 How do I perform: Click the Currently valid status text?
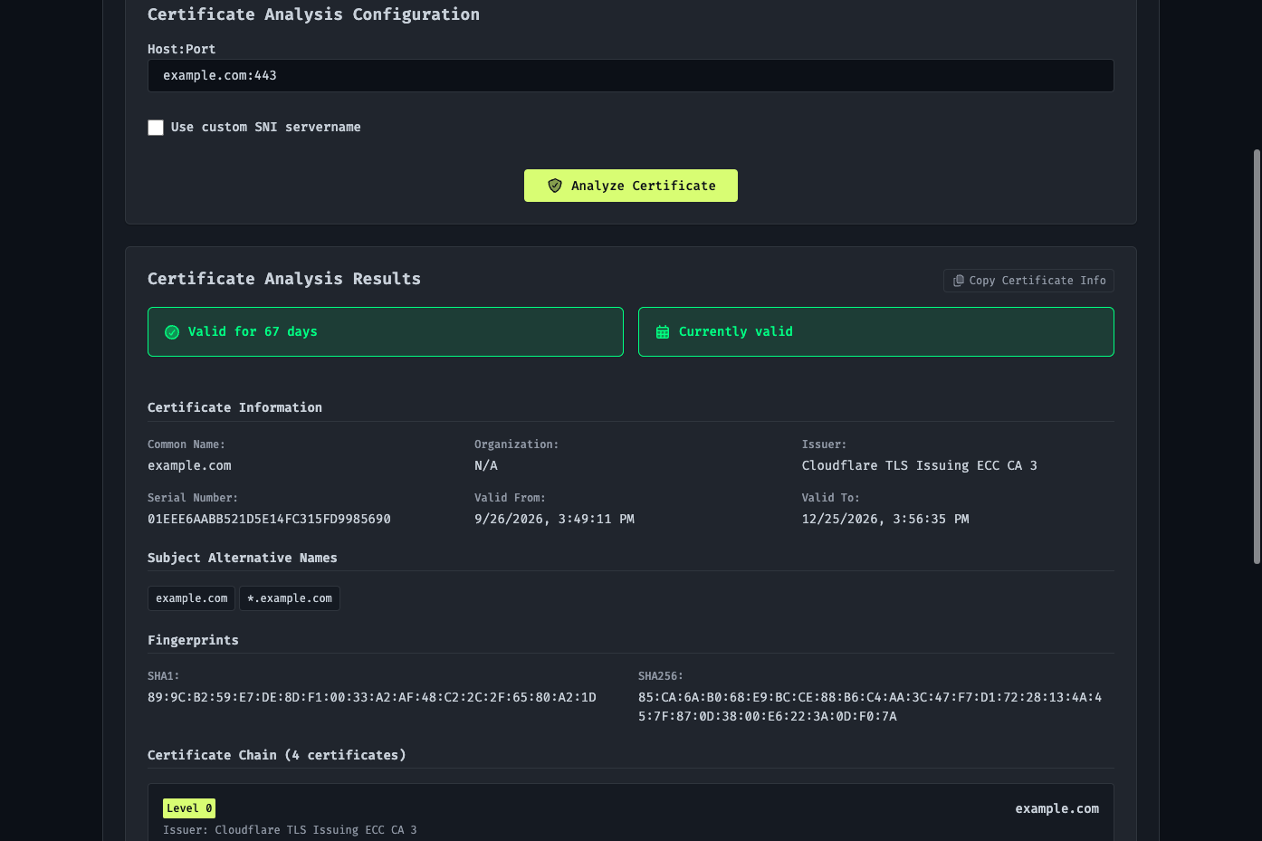[x=736, y=331]
